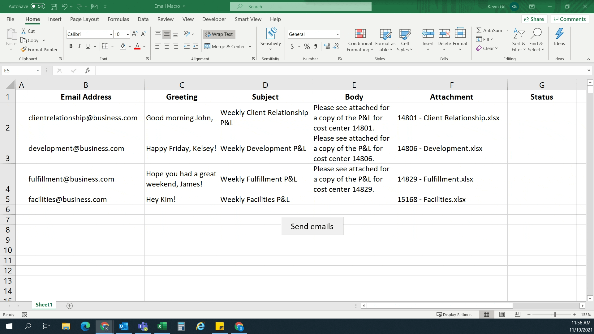Open Outlook from the taskbar
Image resolution: width=594 pixels, height=334 pixels.
point(123,326)
